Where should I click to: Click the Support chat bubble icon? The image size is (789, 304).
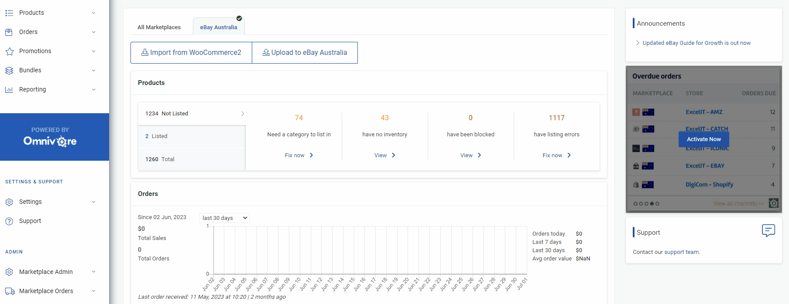tap(768, 230)
